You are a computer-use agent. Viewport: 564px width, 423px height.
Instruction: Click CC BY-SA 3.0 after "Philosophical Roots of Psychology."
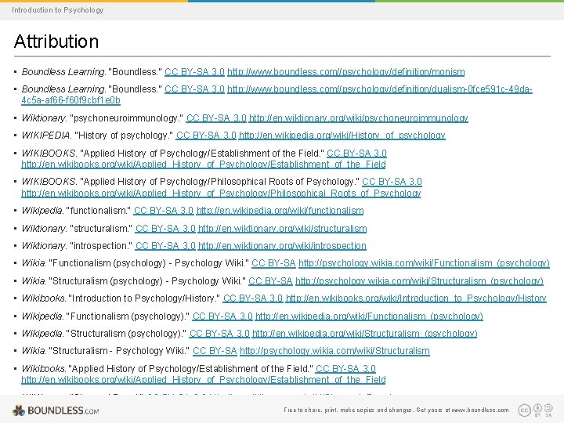click(x=392, y=182)
